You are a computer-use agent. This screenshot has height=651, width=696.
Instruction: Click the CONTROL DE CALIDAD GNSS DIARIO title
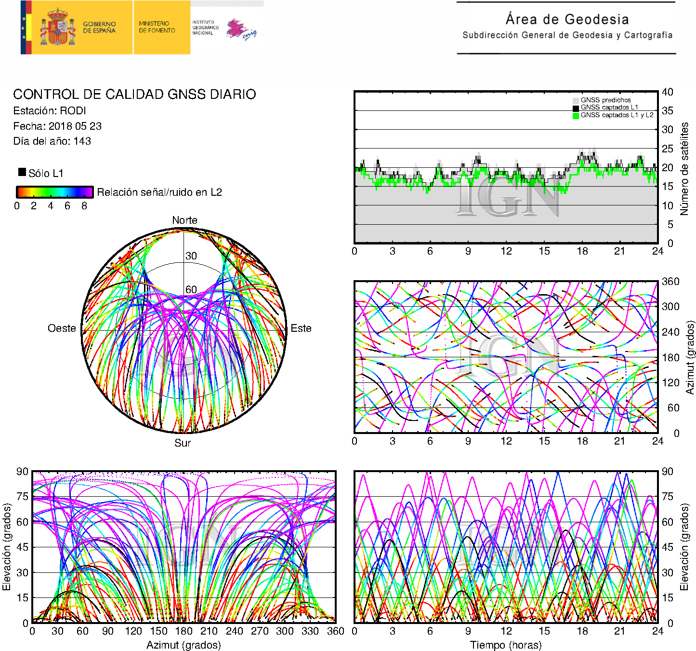click(x=134, y=94)
